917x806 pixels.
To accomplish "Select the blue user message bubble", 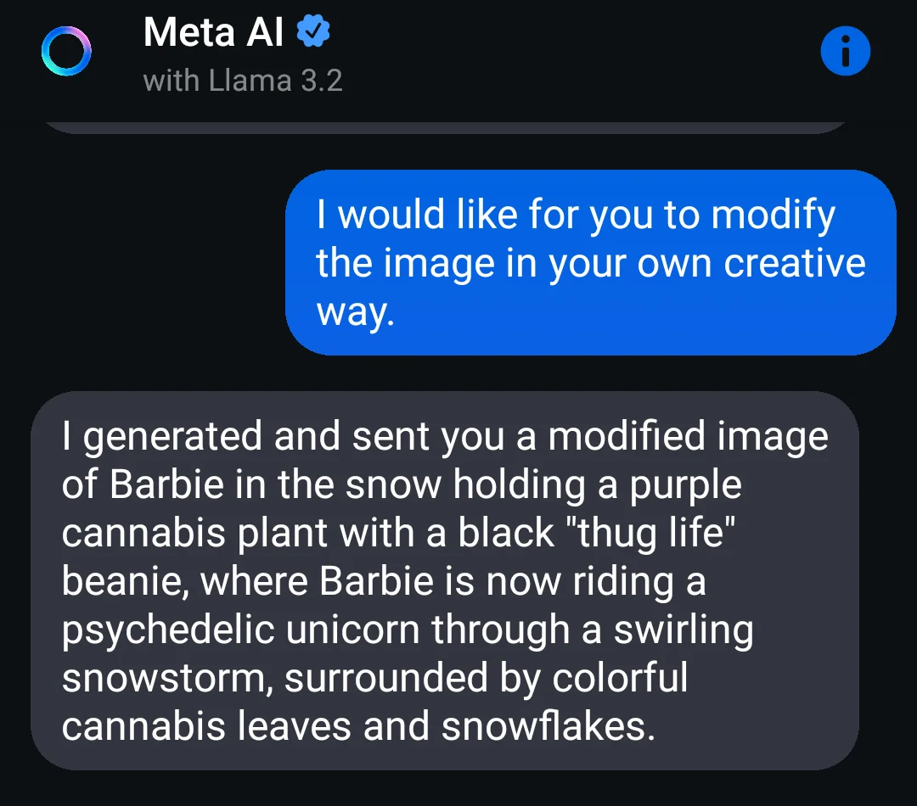I will (591, 262).
